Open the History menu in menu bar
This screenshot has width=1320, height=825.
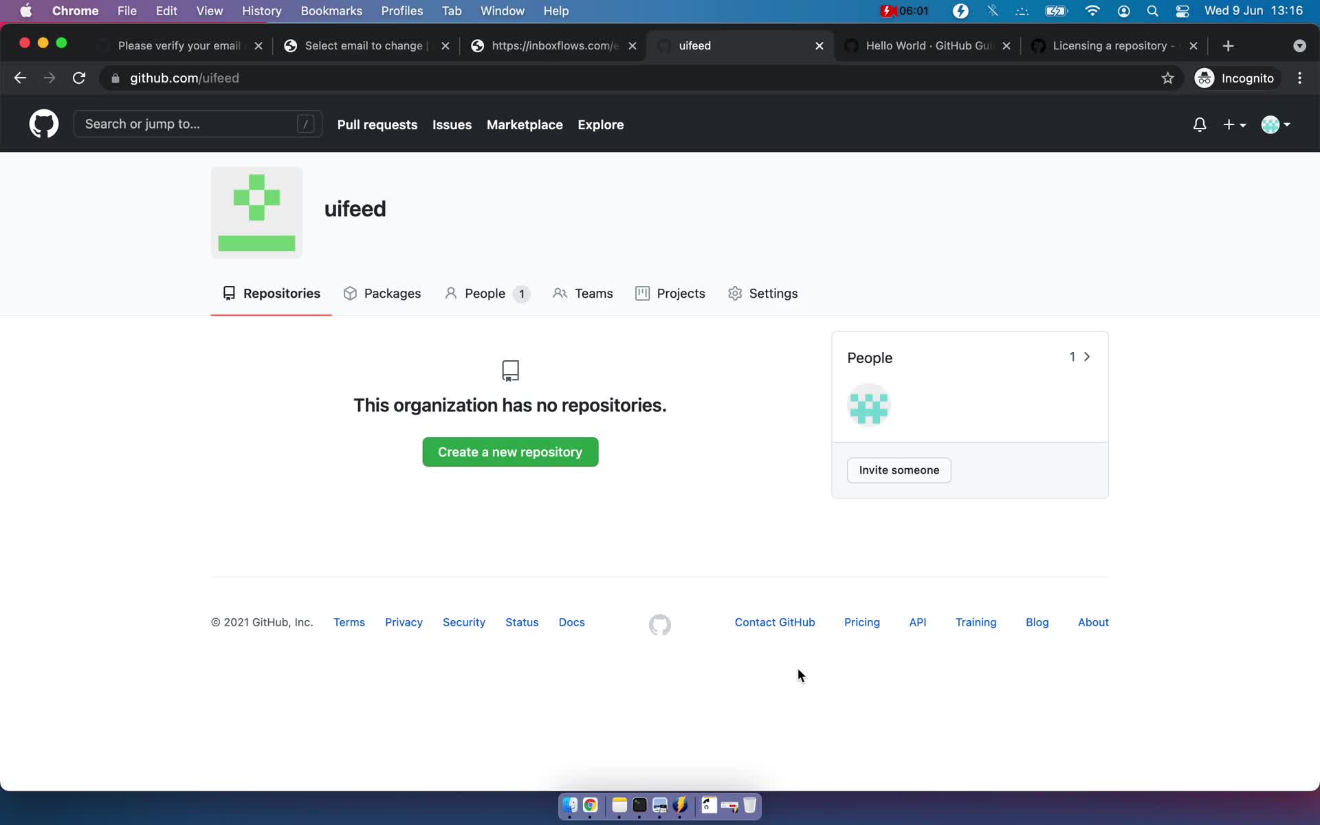[x=261, y=11]
